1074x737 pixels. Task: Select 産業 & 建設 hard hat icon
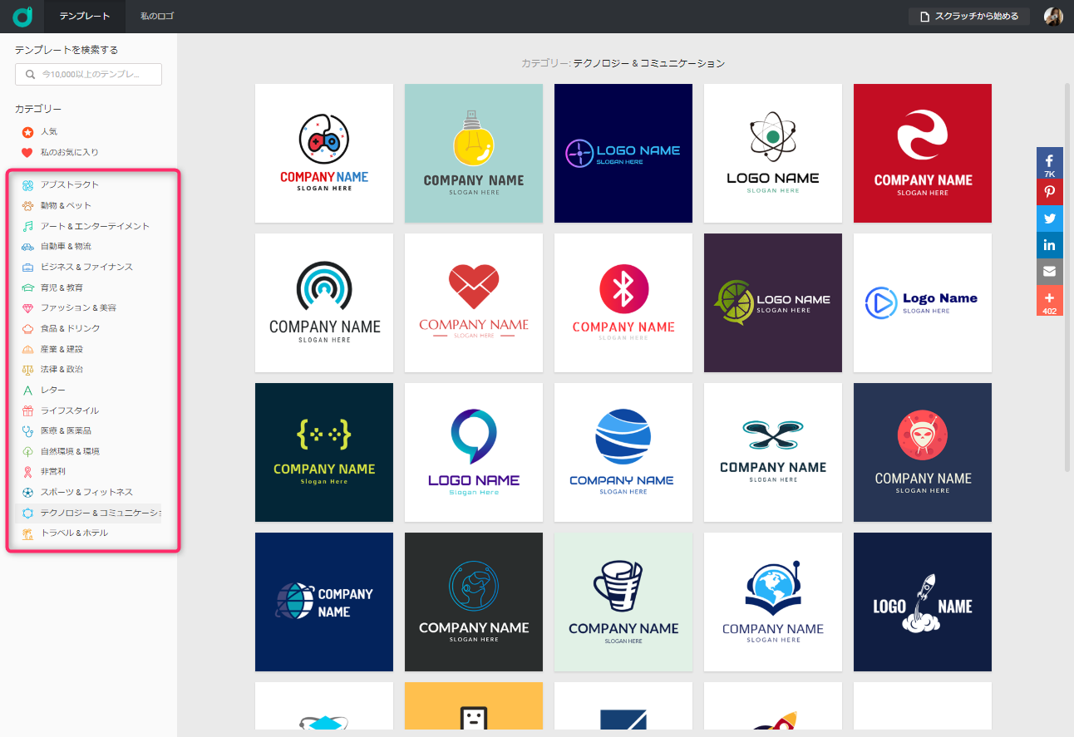tap(27, 349)
